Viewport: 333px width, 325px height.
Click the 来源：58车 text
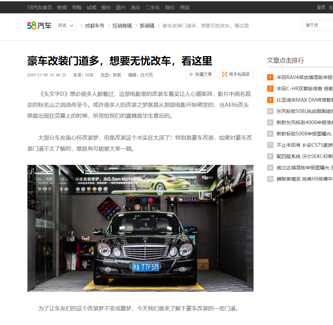(x=83, y=75)
